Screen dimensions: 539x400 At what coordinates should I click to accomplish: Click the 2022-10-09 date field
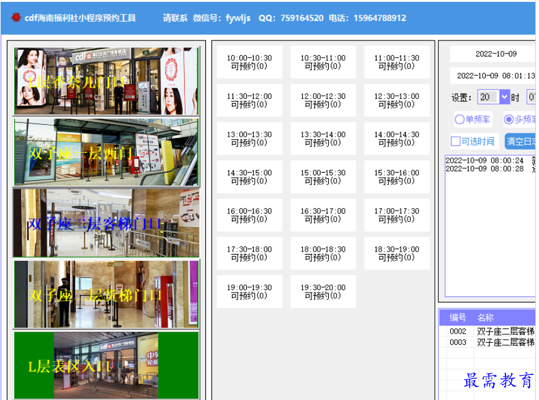coord(493,53)
